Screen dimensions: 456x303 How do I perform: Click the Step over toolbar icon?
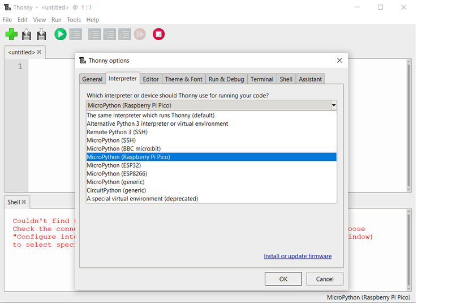tap(94, 34)
